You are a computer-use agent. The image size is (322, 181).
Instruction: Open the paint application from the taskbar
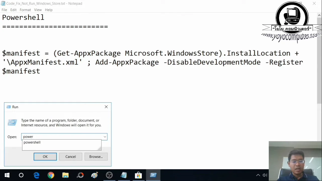94,175
